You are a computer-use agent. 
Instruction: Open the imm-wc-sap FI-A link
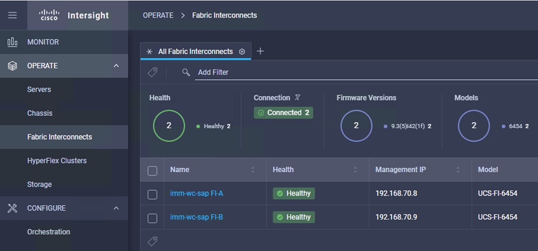(x=196, y=193)
